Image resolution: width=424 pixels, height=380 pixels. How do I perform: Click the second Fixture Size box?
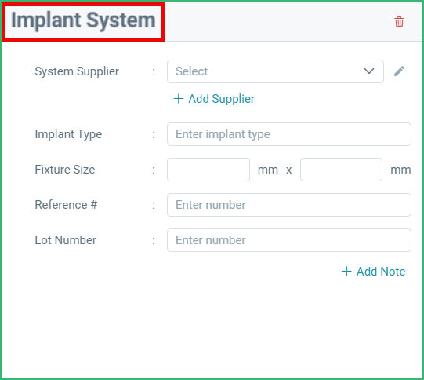(x=341, y=170)
